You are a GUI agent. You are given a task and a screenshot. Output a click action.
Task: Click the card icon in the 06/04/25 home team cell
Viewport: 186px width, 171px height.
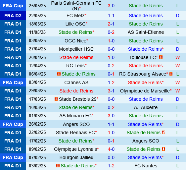click(x=59, y=74)
